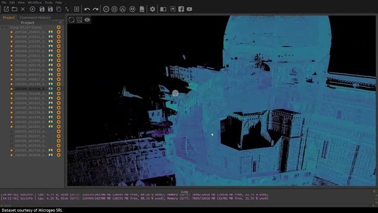
Task: Check the empty box for scan 200105_002401
Action: pos(11,141)
